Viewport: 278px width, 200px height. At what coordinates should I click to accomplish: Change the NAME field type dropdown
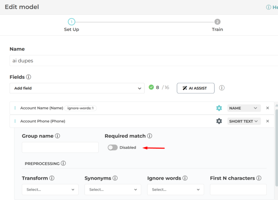coord(244,108)
